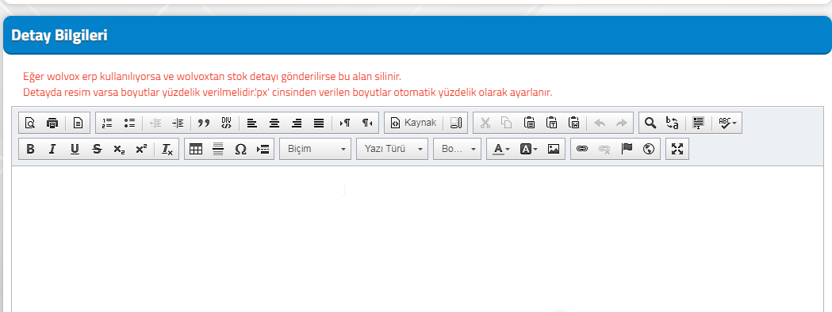832x312 pixels.
Task: Click the Decrease Indent icon
Action: pyautogui.click(x=155, y=123)
